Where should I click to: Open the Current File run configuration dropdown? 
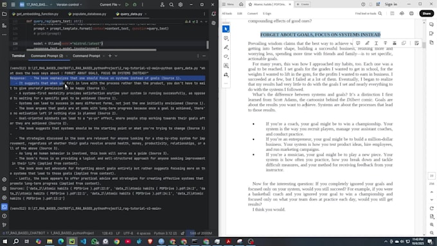(110, 4)
